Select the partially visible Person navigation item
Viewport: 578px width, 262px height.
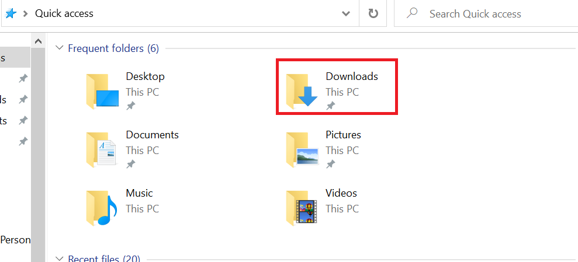pyautogui.click(x=15, y=240)
